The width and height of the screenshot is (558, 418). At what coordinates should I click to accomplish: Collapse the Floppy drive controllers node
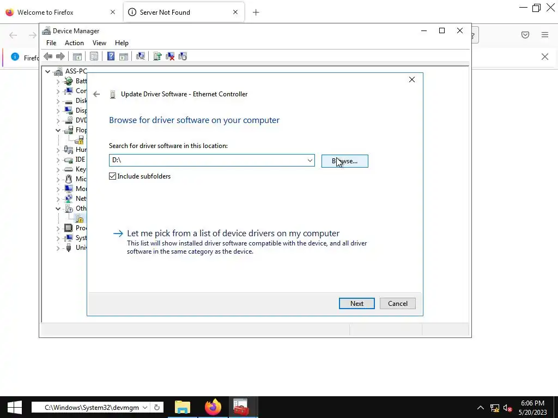coord(58,131)
